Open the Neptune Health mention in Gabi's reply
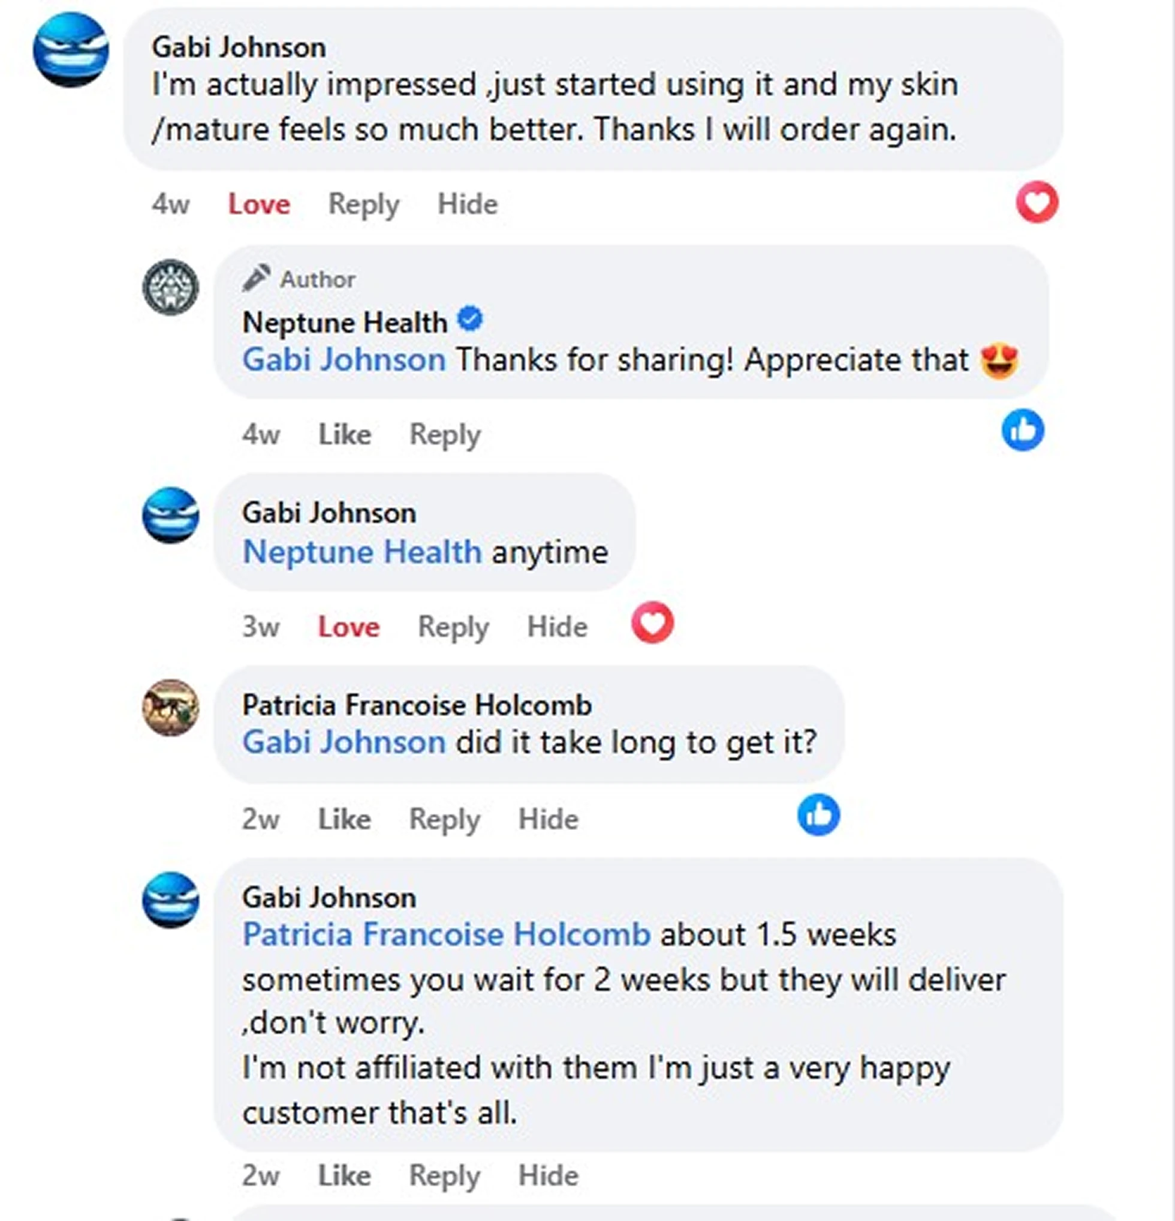This screenshot has width=1175, height=1221. (x=363, y=552)
